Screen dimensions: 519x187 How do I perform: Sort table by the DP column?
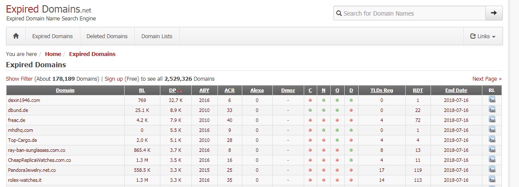[x=173, y=90]
